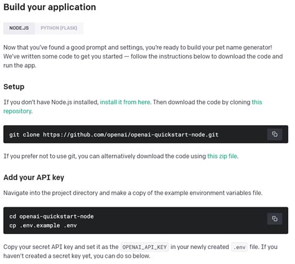
Task: Click the .env inline code label
Action: coord(240,247)
